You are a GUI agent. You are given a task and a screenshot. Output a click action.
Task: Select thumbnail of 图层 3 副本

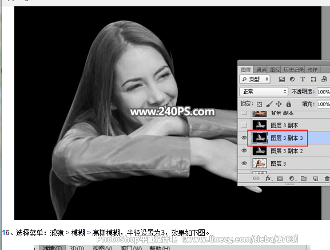[x=260, y=125]
